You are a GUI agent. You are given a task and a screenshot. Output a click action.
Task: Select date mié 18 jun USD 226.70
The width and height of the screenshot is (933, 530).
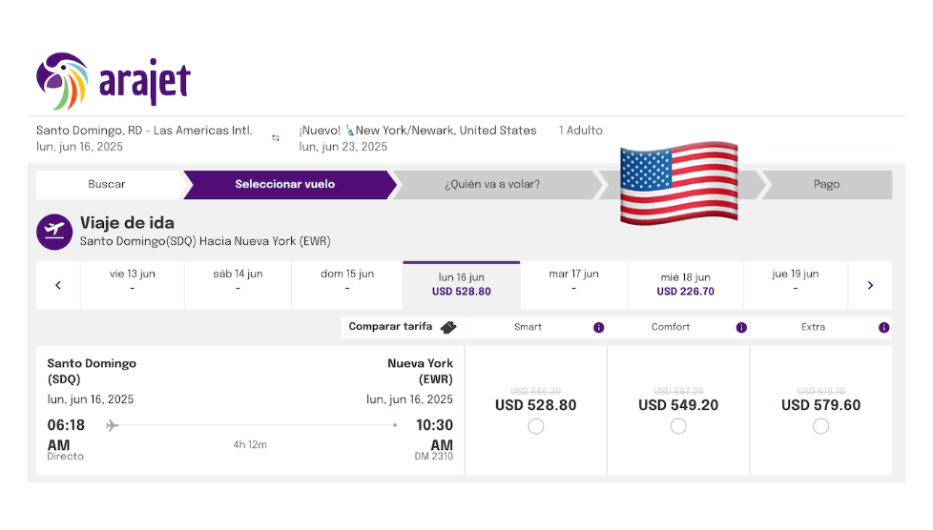pyautogui.click(x=686, y=286)
